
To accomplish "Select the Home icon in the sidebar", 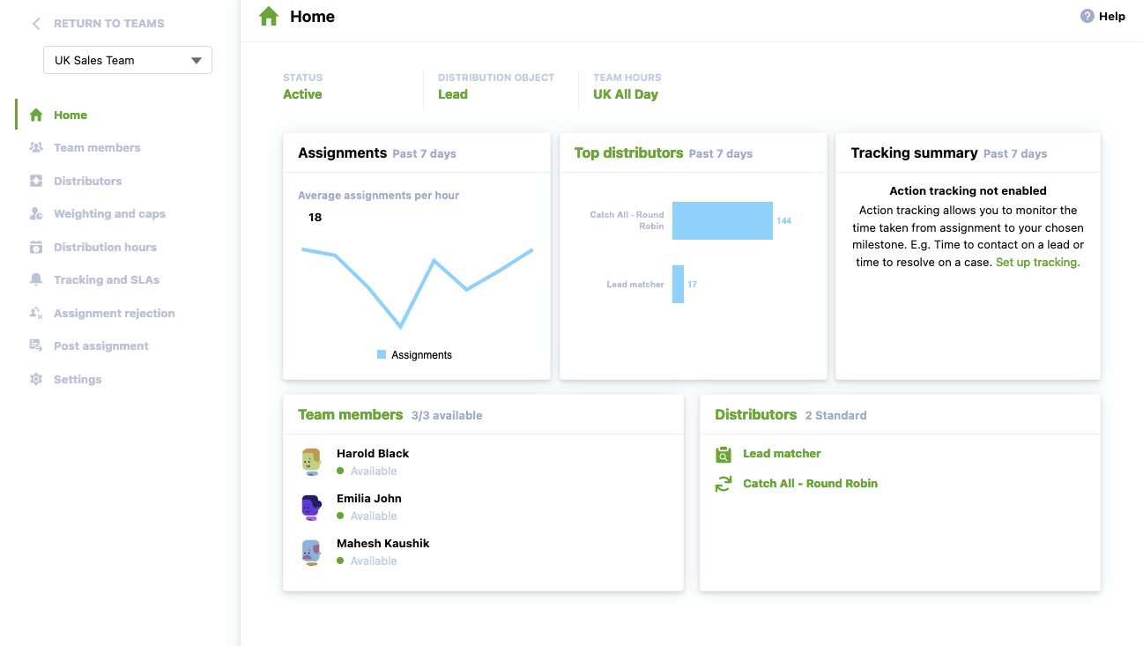I will (x=35, y=115).
